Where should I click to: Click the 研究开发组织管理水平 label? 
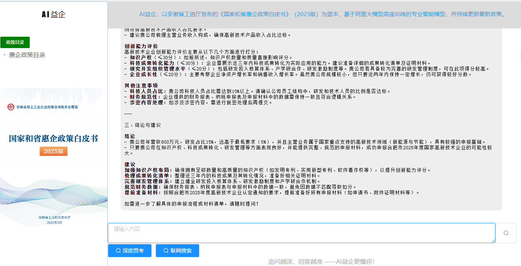pyautogui.click(x=158, y=69)
